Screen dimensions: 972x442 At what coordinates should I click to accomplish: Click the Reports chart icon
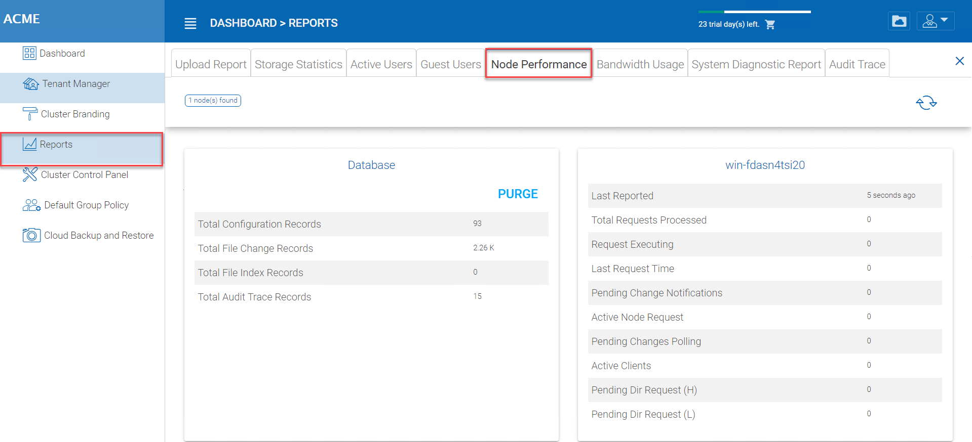(x=30, y=144)
